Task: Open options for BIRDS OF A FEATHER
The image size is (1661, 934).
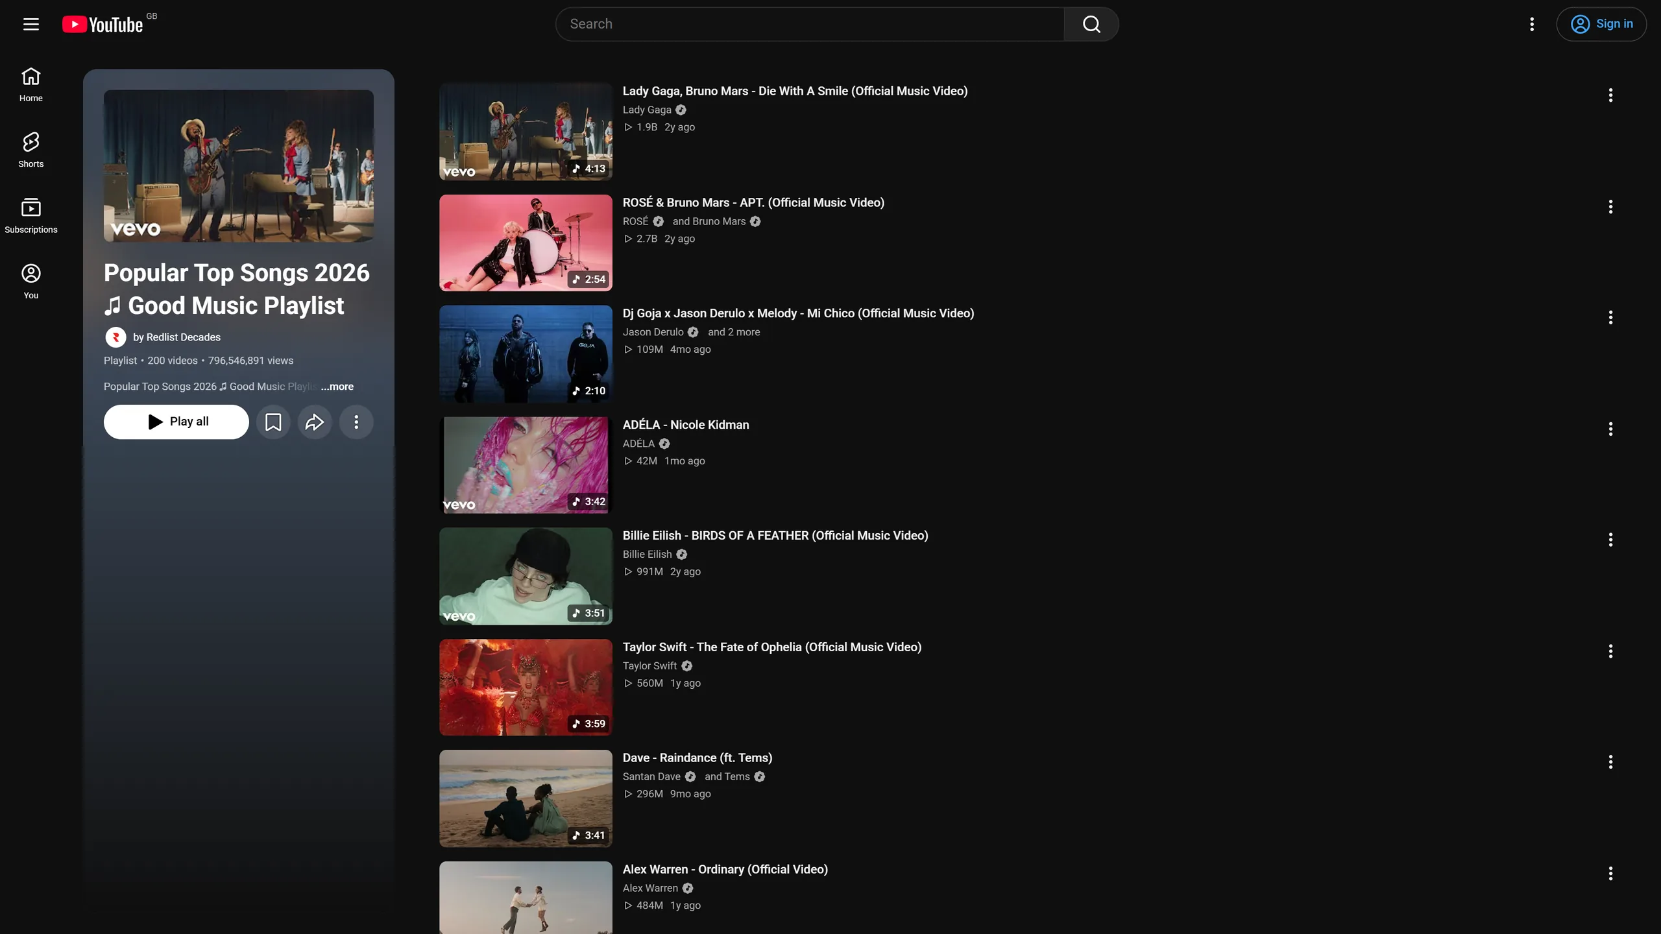Action: pyautogui.click(x=1610, y=540)
